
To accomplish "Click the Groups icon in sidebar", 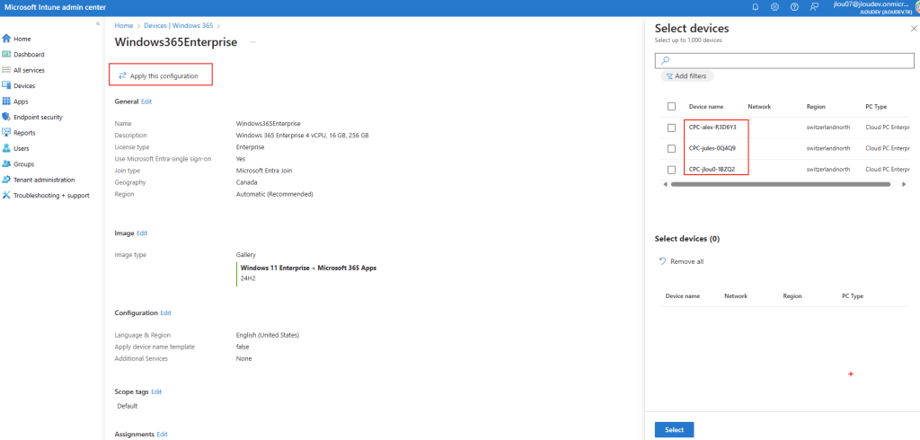I will [6, 164].
